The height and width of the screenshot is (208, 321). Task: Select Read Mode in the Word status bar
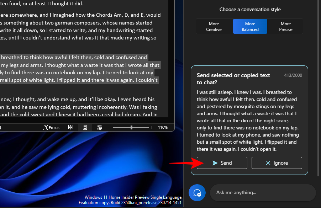click(70, 127)
